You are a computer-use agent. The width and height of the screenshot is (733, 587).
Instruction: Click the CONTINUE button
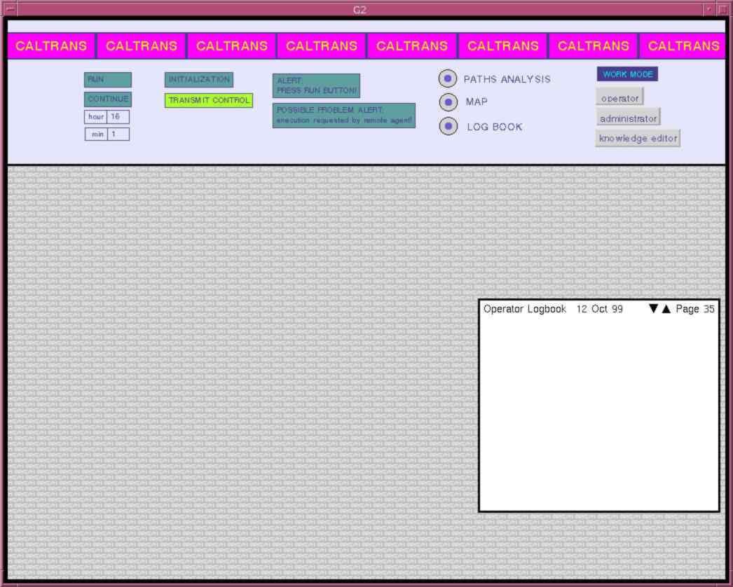pos(108,99)
